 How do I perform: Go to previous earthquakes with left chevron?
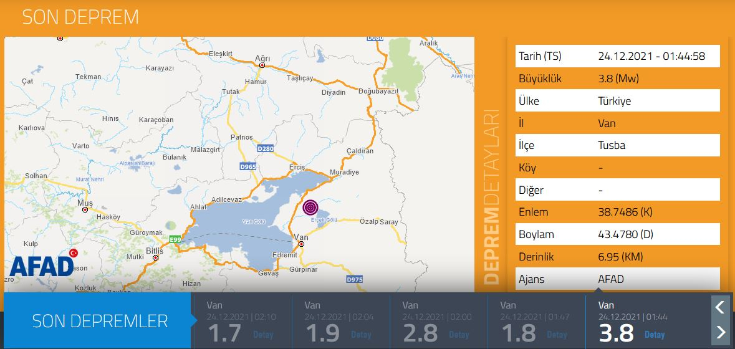[x=719, y=307]
